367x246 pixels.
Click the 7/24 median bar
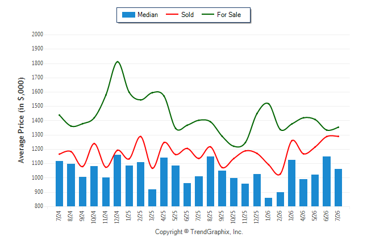pos(59,184)
